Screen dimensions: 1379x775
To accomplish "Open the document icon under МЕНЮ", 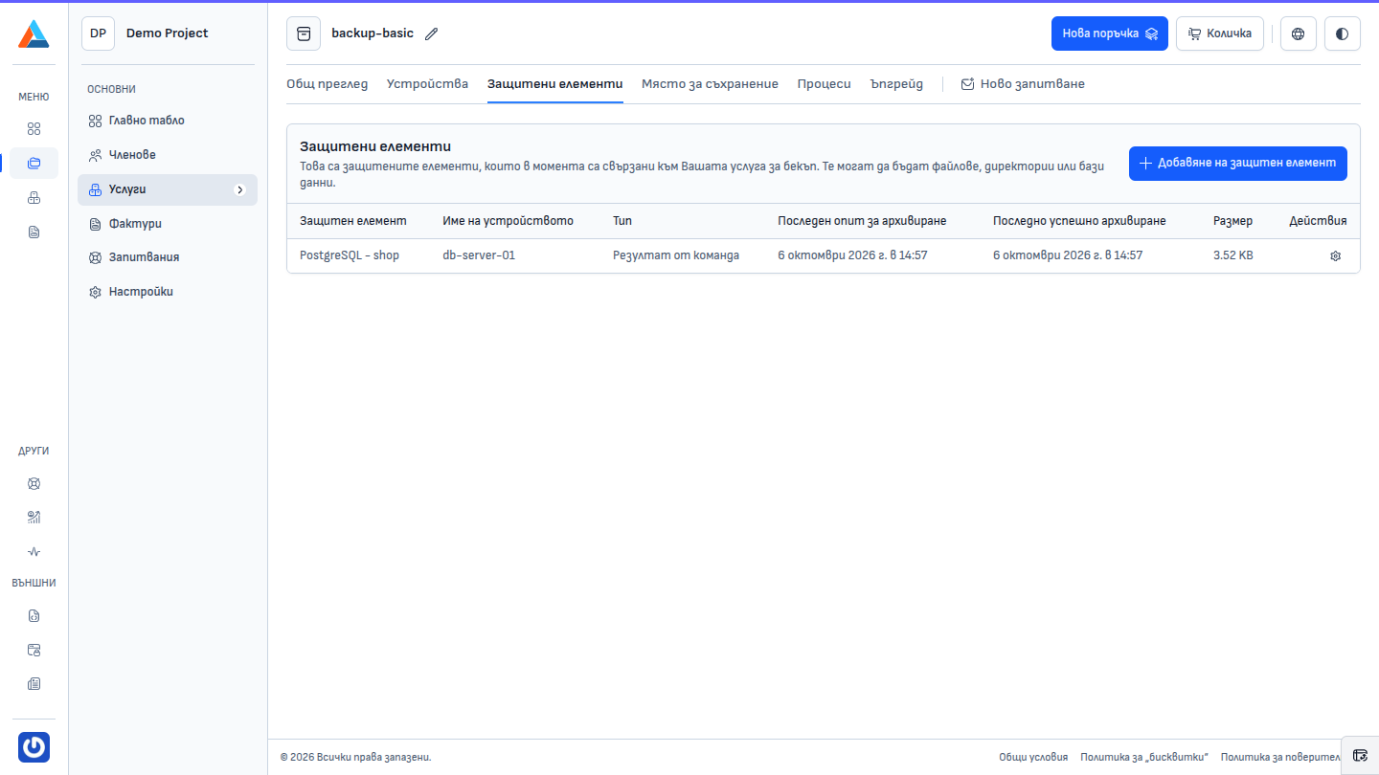I will point(34,232).
